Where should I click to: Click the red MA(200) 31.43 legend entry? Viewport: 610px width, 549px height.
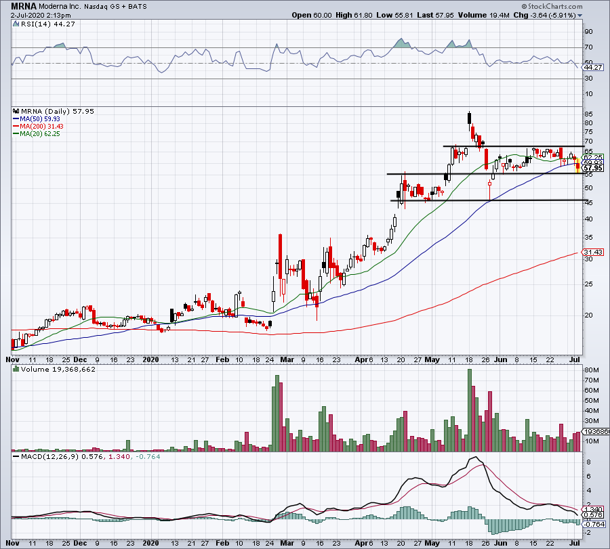coord(38,127)
